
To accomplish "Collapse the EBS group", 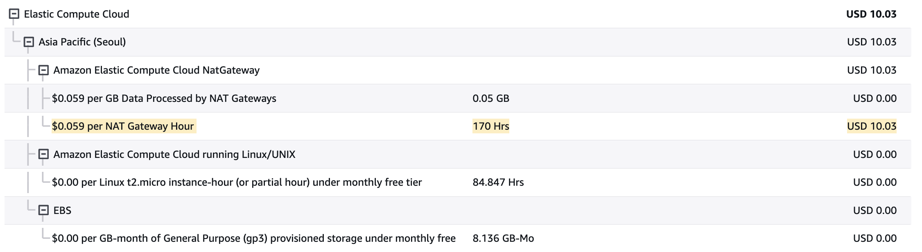I will point(43,210).
